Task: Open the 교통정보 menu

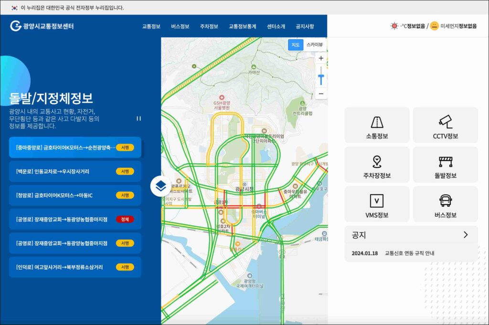Action: click(151, 26)
